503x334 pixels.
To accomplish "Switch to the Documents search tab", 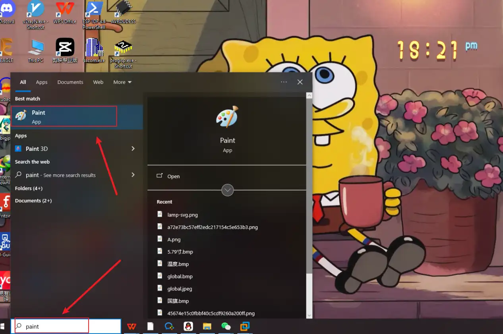I will coord(70,82).
